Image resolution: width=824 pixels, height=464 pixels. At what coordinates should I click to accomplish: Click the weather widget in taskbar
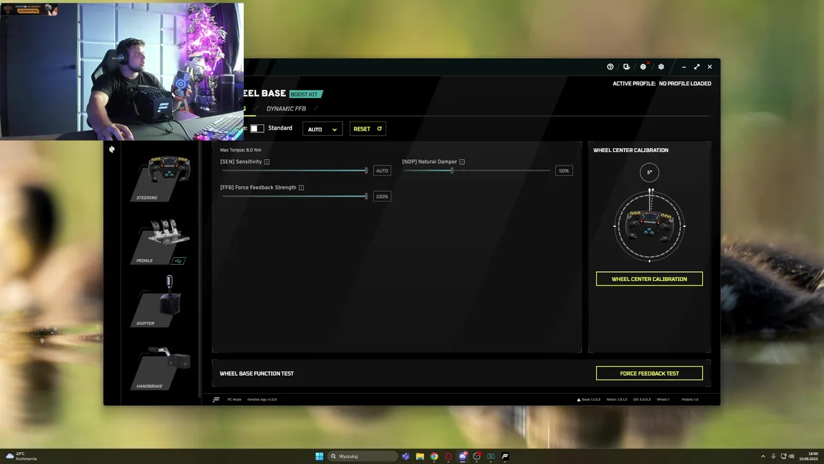[21, 456]
